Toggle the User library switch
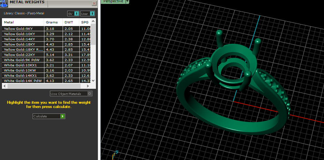The width and height of the screenshot is (324, 160). [x=88, y=14]
